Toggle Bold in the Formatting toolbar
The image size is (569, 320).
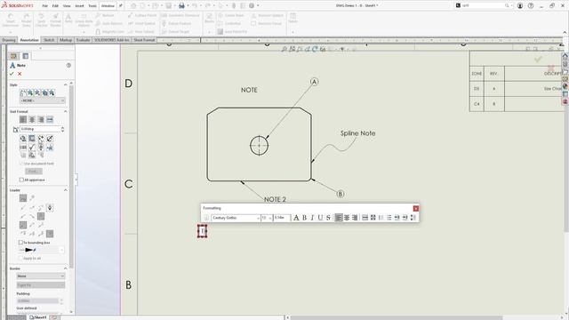click(x=304, y=218)
